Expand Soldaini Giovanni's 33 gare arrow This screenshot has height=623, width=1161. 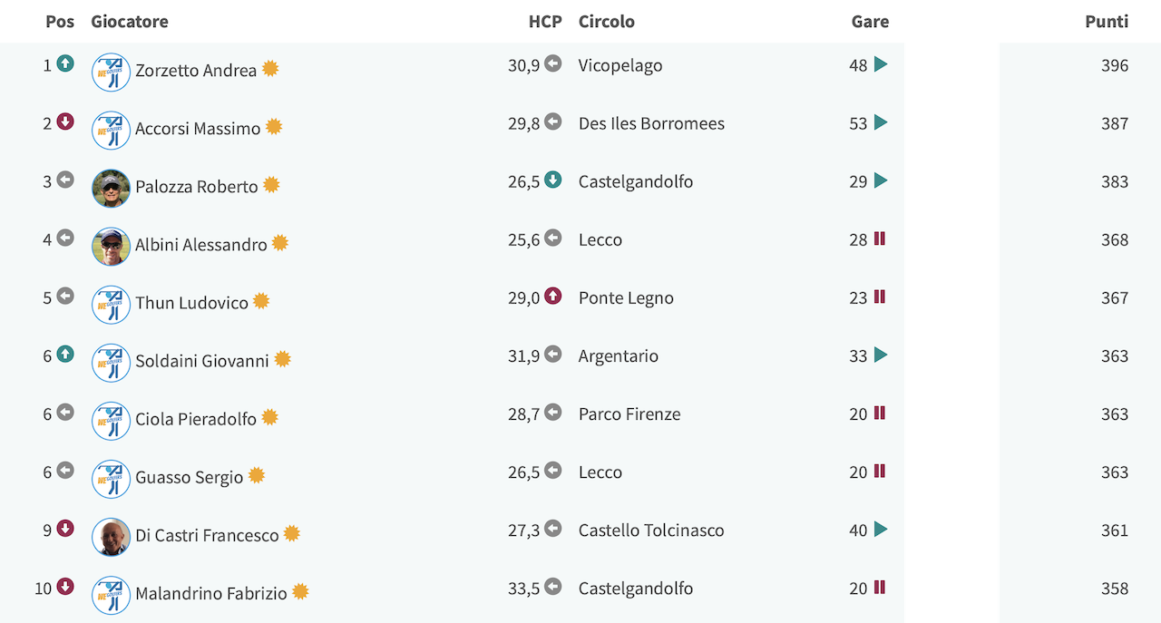tap(880, 355)
